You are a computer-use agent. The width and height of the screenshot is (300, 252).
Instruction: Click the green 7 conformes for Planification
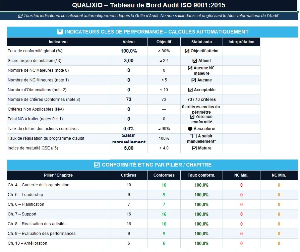[x=164, y=204]
